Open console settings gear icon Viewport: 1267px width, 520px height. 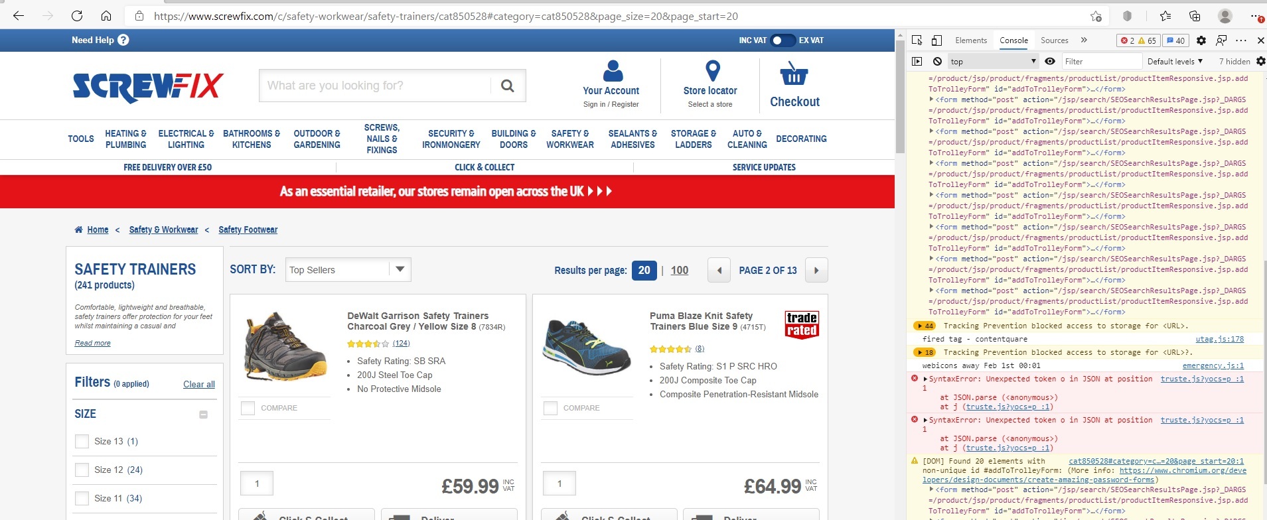[x=1260, y=61]
